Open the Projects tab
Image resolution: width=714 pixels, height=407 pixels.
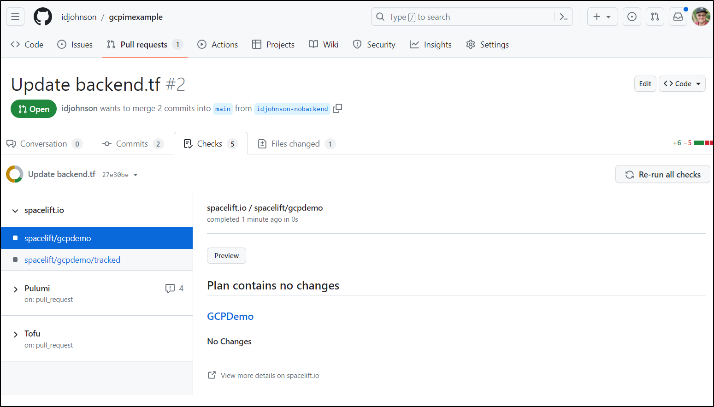tap(273, 45)
